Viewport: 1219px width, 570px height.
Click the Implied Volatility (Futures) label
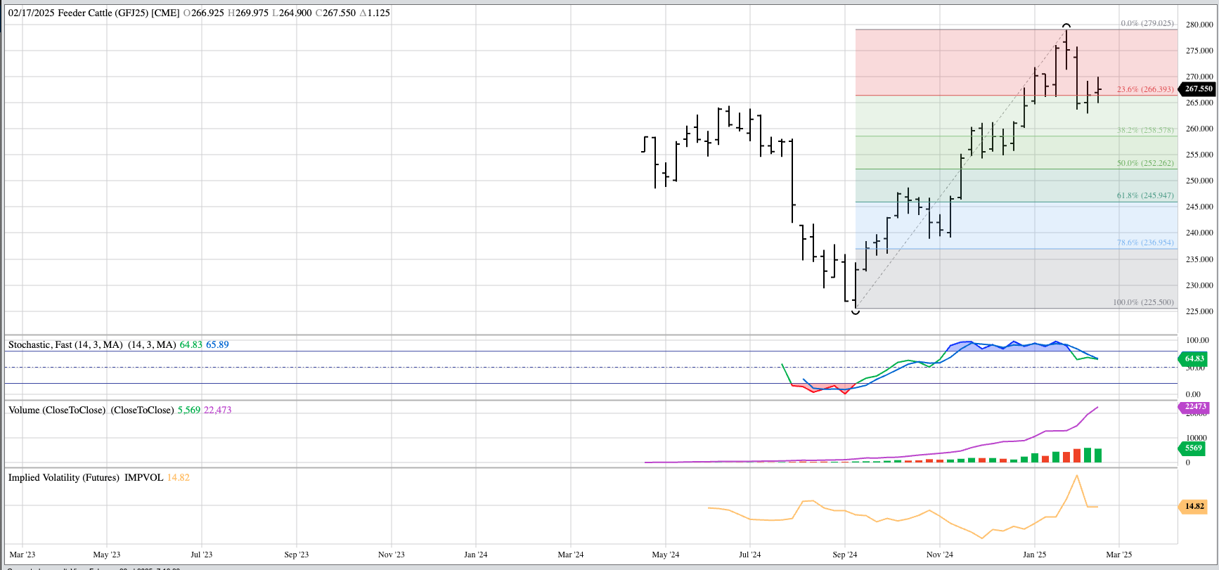[x=64, y=477]
